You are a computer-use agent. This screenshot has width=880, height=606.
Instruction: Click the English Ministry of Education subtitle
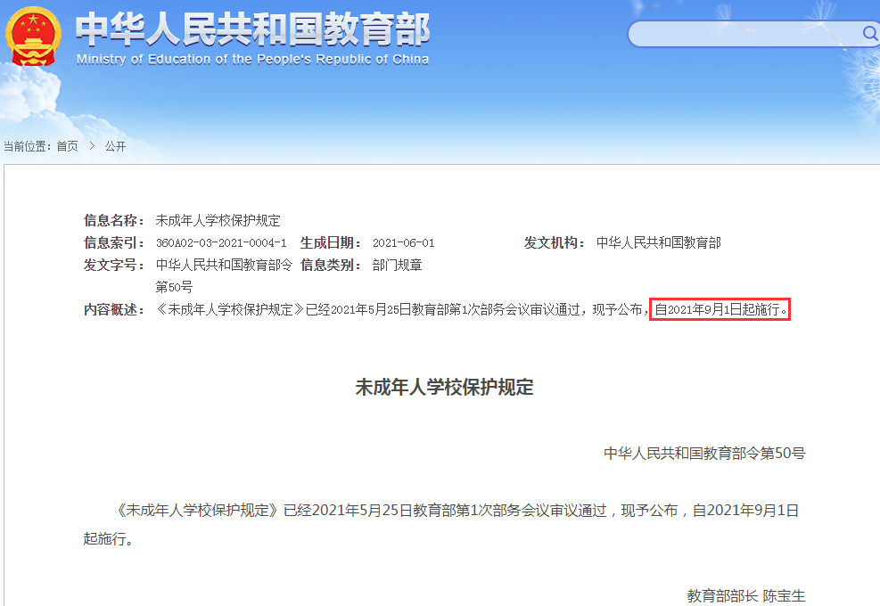click(252, 60)
